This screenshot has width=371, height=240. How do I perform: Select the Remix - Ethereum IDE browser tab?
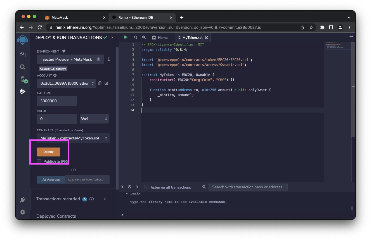(x=142, y=17)
